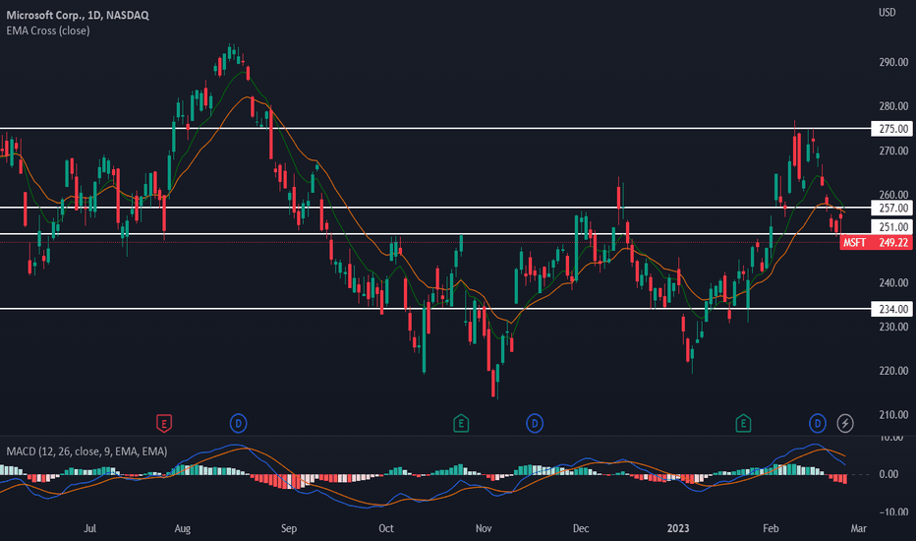Click the dividend D marker in mid-November

point(535,423)
